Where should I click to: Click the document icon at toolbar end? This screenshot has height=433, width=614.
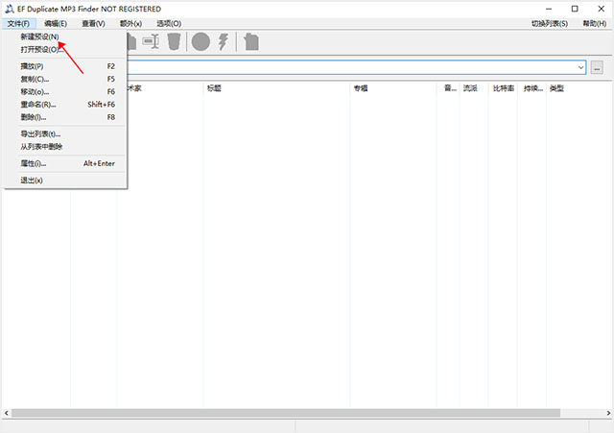pos(251,41)
